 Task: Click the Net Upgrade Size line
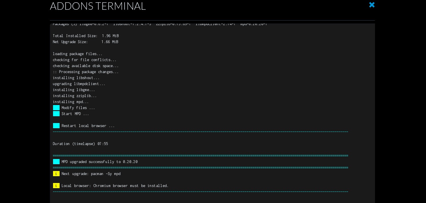pyautogui.click(x=85, y=42)
